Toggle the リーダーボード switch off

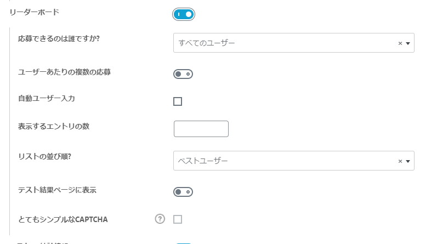click(x=184, y=14)
